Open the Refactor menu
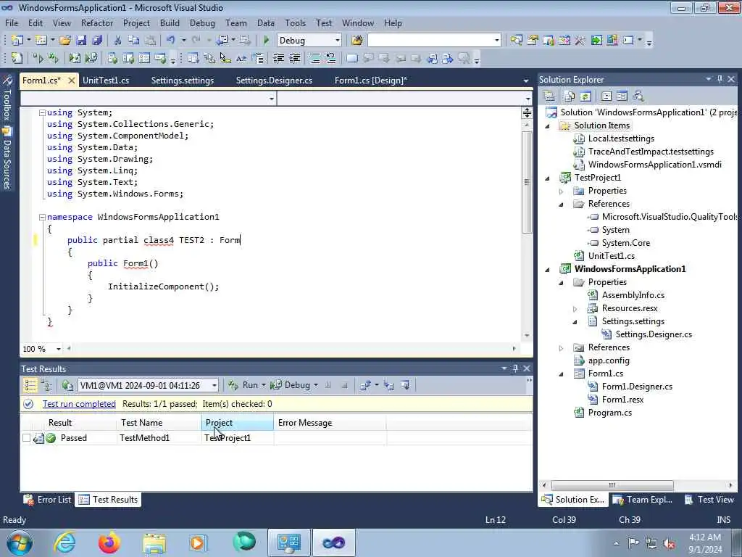742x557 pixels. 97,22
